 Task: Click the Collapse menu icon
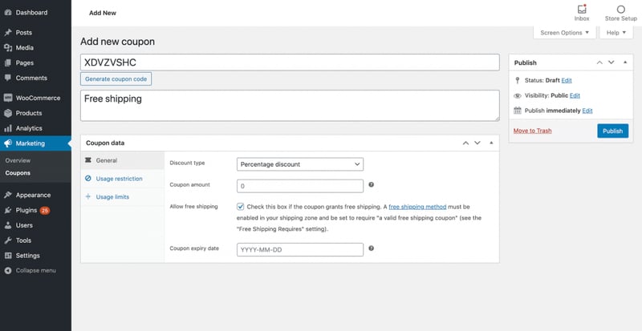[8, 271]
